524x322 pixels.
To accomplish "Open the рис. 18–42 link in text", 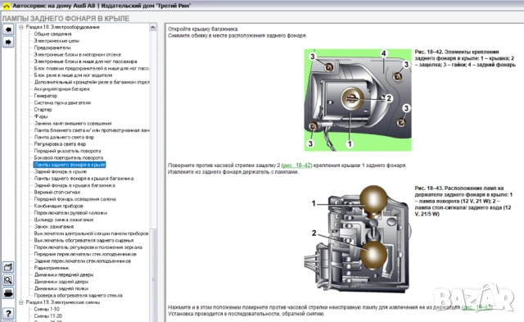I will point(296,166).
